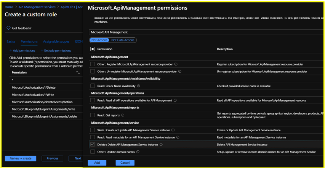Open info icon for Check Name Availability

138,86
